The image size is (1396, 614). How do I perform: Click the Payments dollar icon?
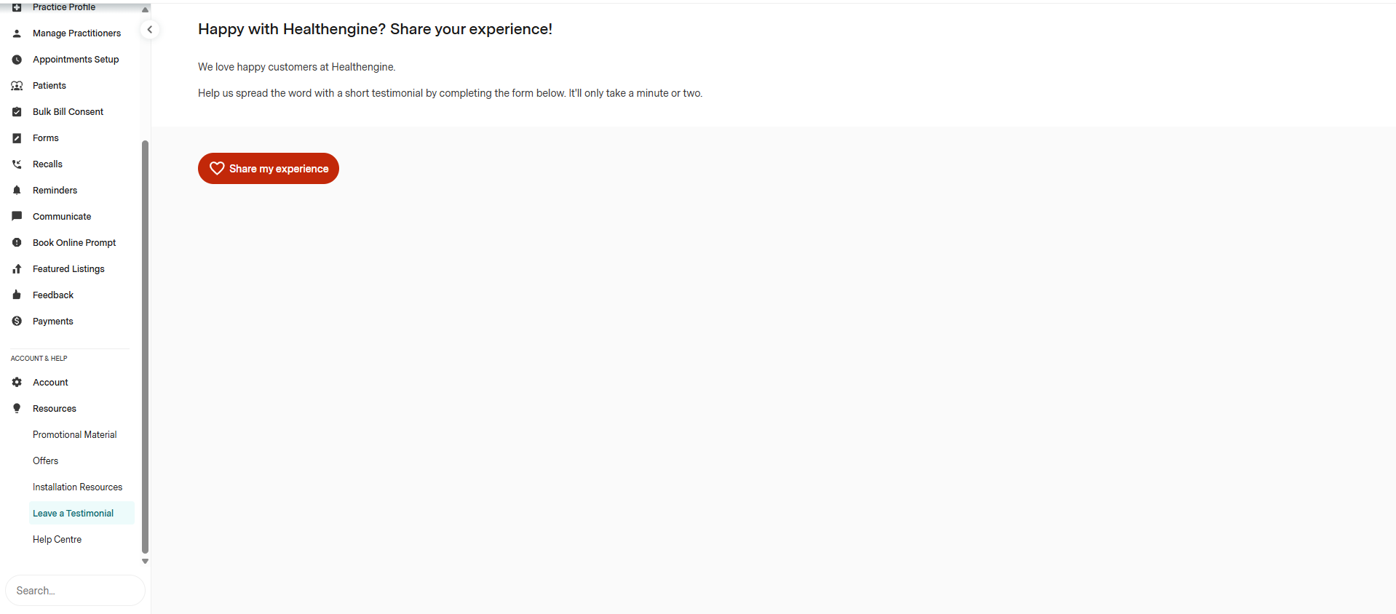pos(17,322)
